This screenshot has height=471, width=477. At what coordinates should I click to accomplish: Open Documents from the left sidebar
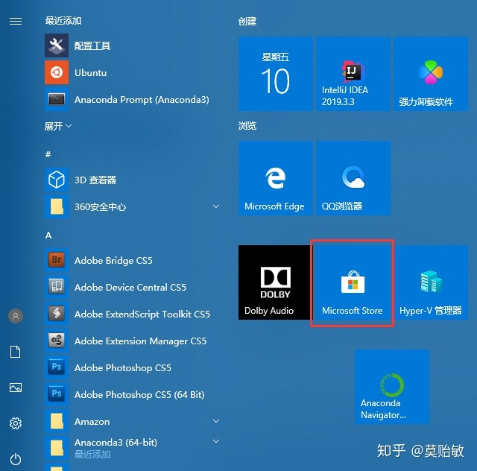click(16, 352)
